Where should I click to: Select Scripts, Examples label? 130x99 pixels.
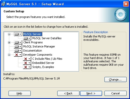coord(43,67)
